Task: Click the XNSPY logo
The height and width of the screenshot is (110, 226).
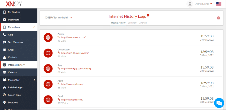Action: [x=14, y=4]
